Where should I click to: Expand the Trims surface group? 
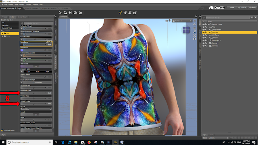click(3, 36)
